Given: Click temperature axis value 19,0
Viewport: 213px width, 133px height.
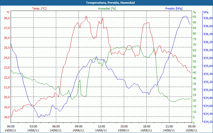Looking at the screenshot, I should [x=7, y=107].
